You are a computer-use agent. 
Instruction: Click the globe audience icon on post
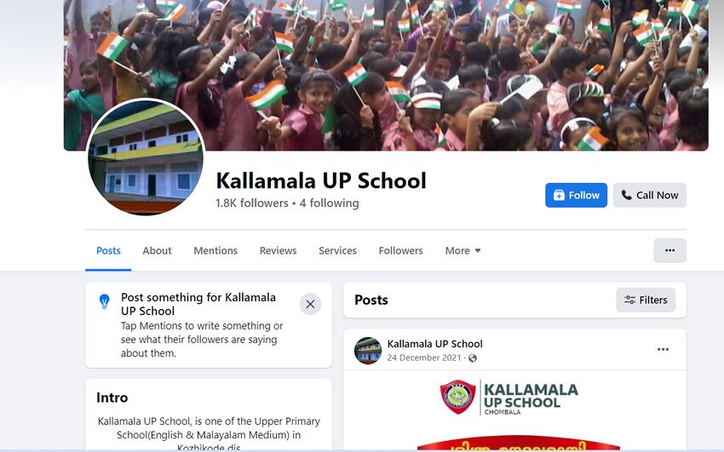point(473,358)
